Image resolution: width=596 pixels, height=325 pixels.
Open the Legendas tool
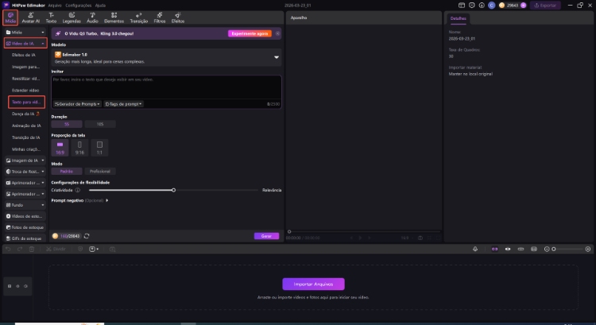72,17
